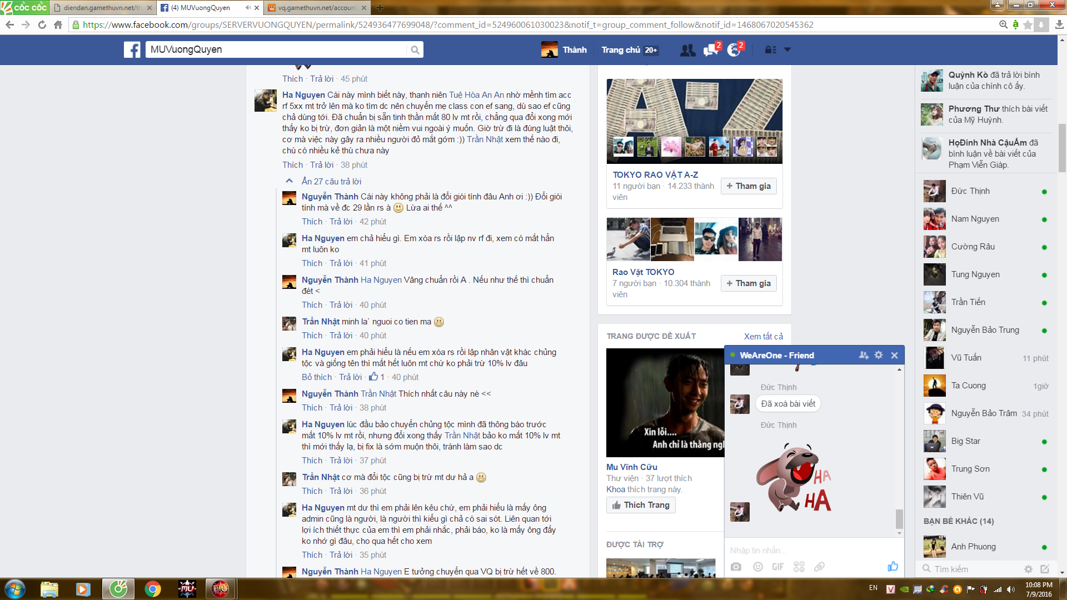Viewport: 1067px width, 600px height.
Task: Open the privacy shortcuts lock icon
Action: 770,50
